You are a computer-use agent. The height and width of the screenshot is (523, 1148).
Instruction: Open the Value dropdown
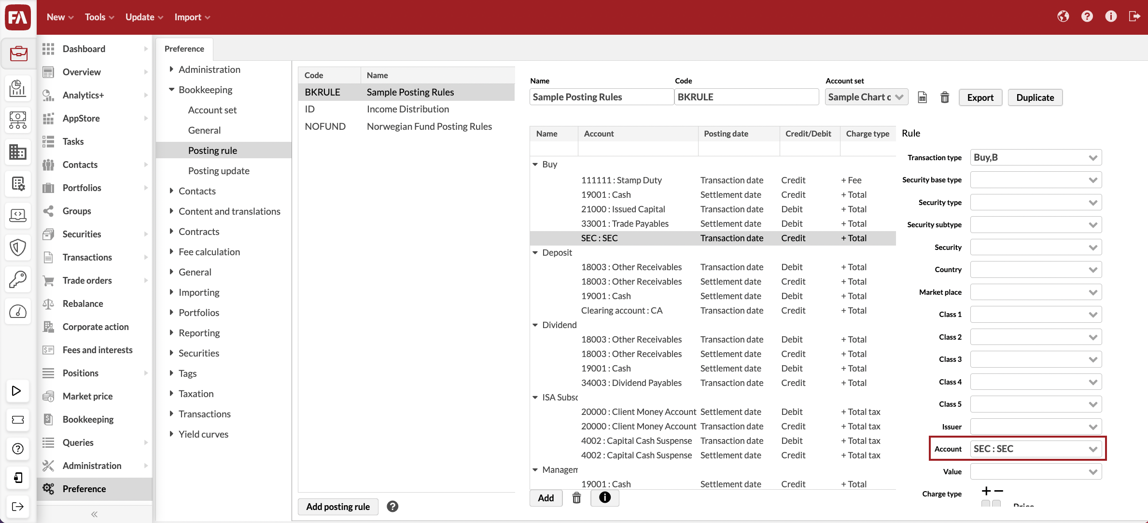tap(1036, 471)
